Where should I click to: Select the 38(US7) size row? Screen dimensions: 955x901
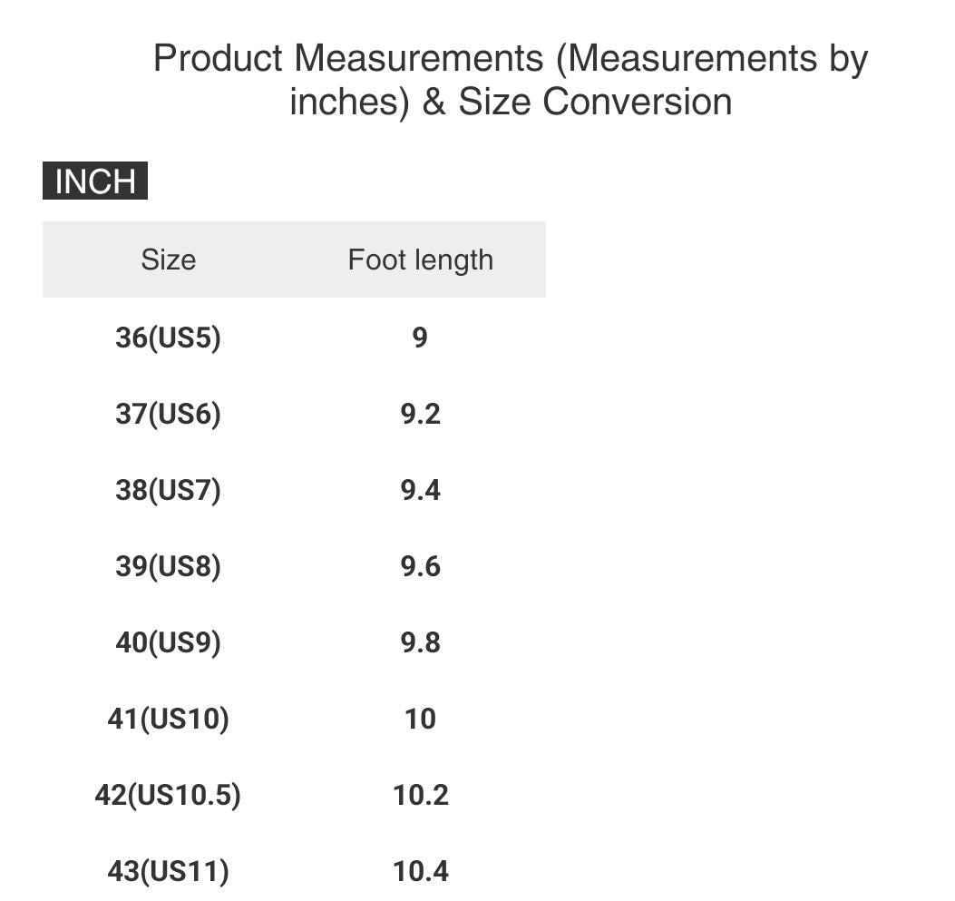[x=294, y=490]
